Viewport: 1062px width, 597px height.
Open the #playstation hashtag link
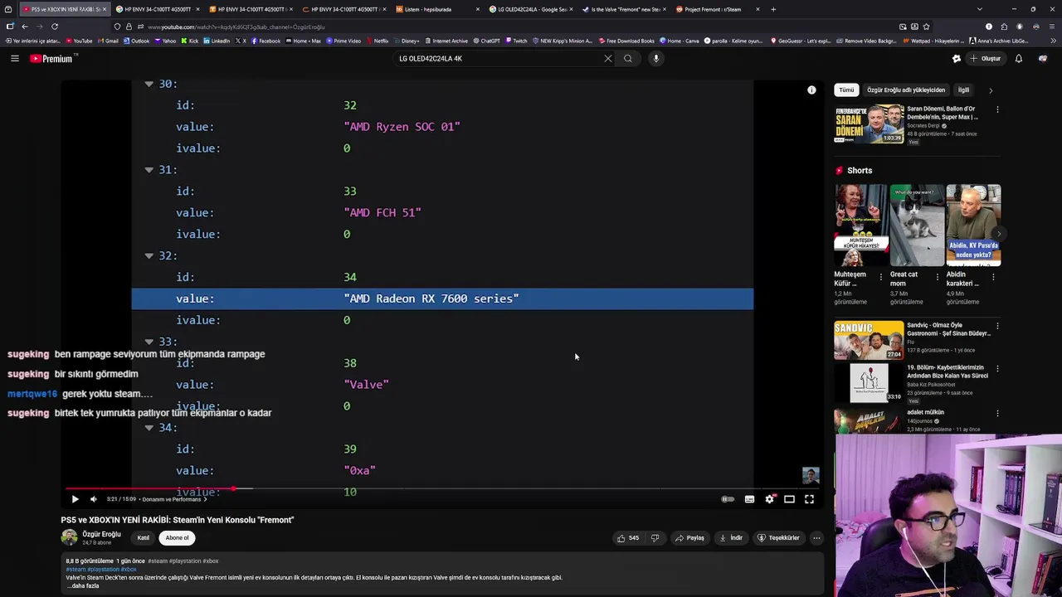(105, 570)
